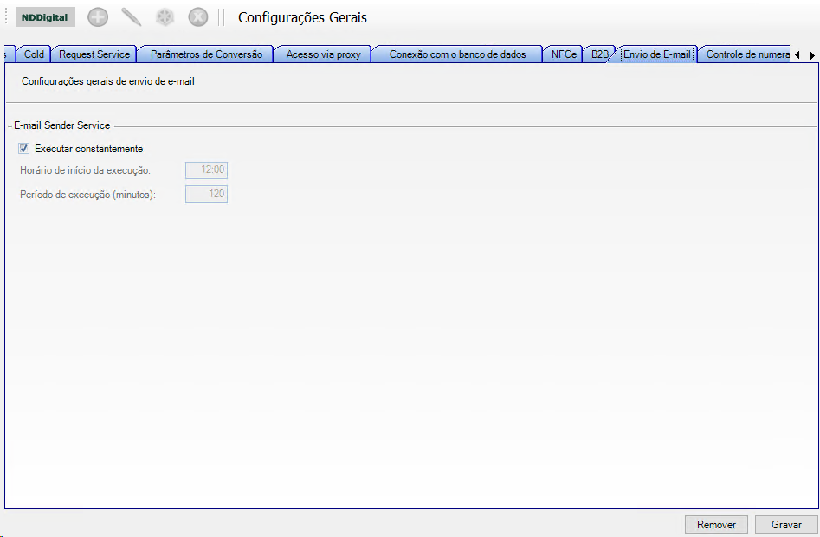Viewport: 820px width, 537px height.
Task: Switch to Request Service tab
Action: pyautogui.click(x=94, y=54)
